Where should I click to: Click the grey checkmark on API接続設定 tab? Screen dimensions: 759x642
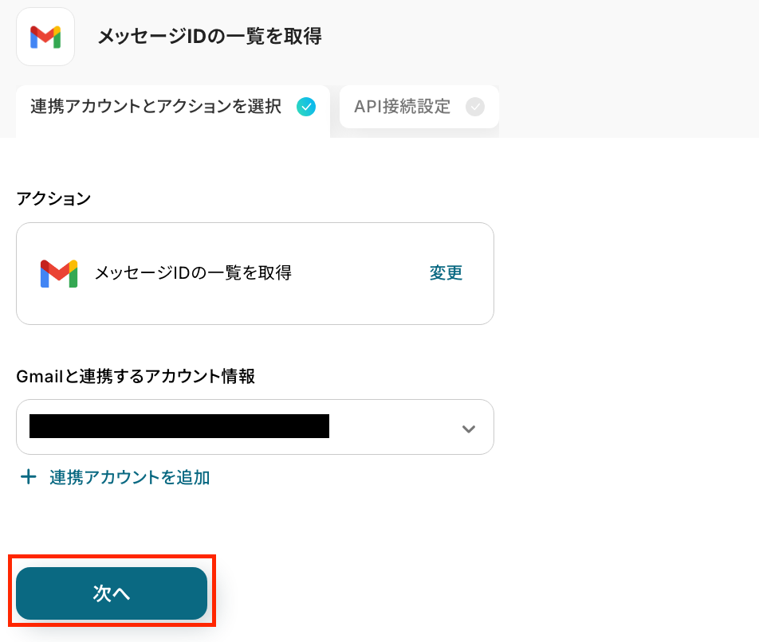pyautogui.click(x=474, y=107)
